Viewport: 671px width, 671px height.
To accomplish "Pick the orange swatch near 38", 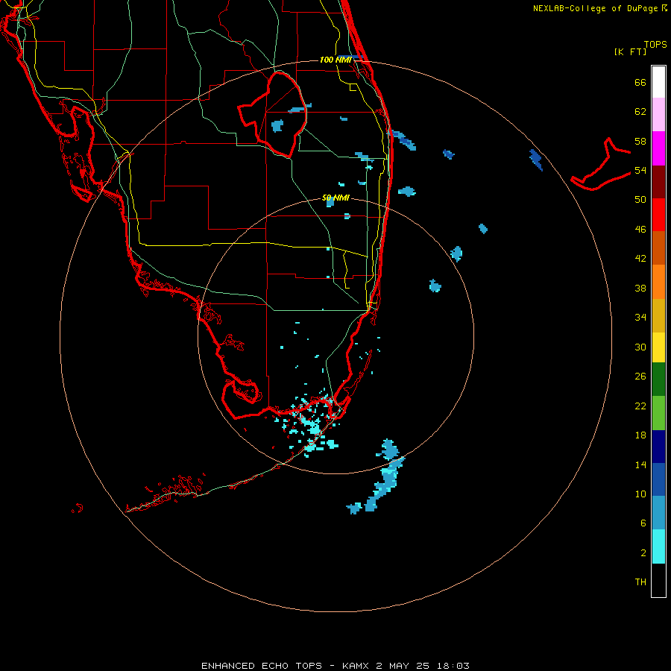I will [658, 282].
